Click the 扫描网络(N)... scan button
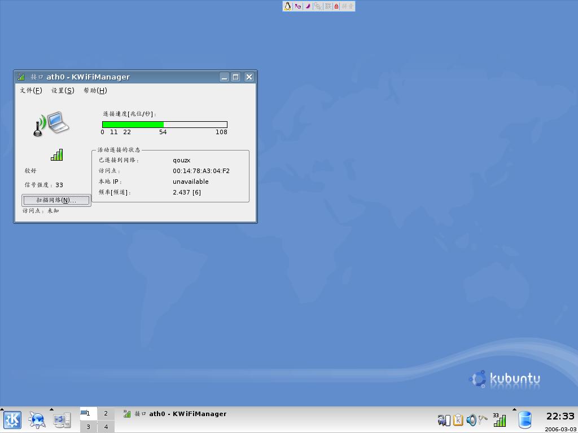Screen dimensions: 578x433 (56, 200)
